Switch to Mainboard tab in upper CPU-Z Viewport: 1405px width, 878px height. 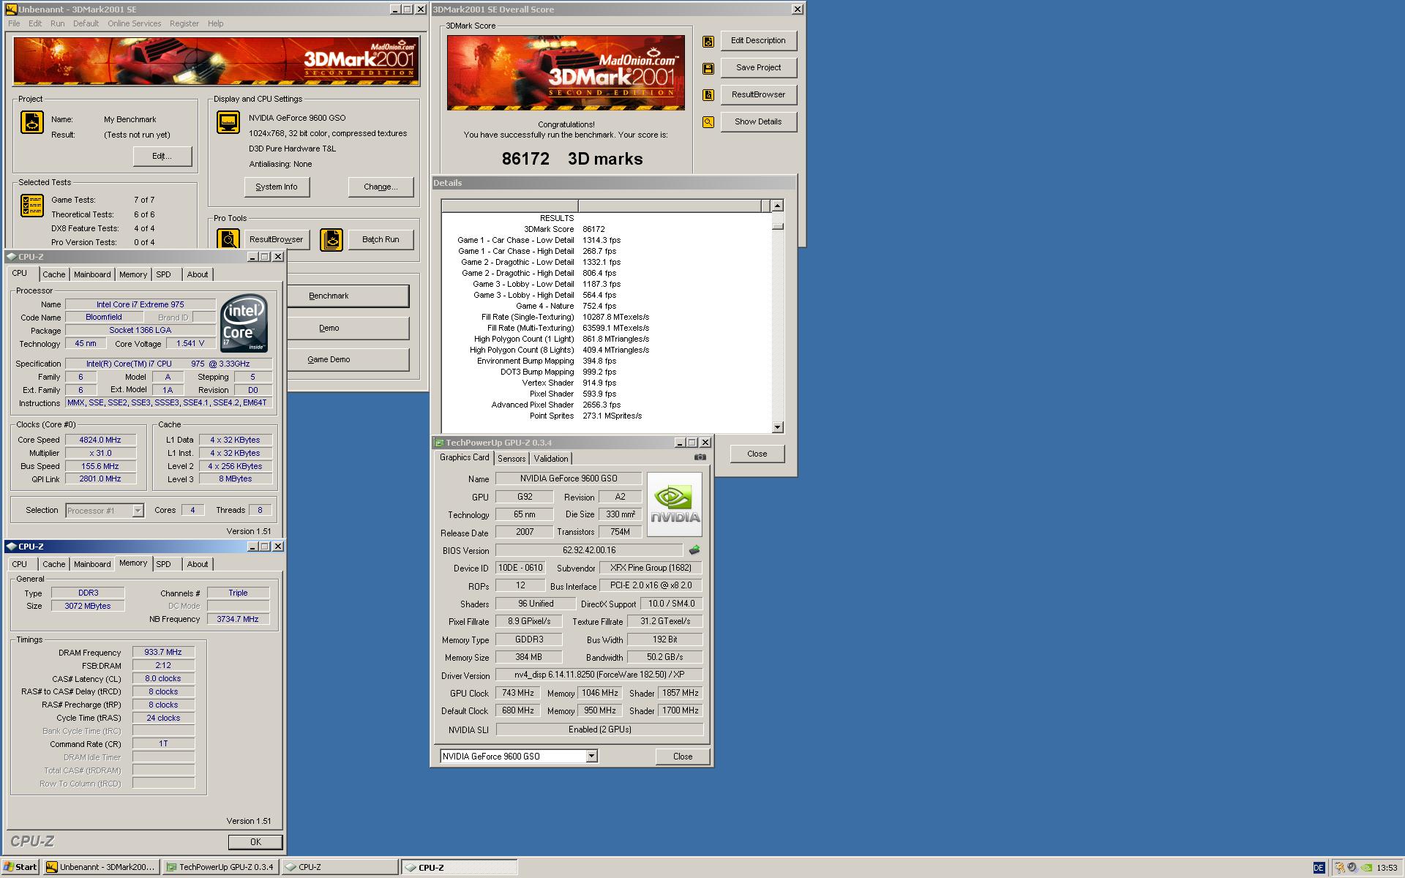click(92, 274)
